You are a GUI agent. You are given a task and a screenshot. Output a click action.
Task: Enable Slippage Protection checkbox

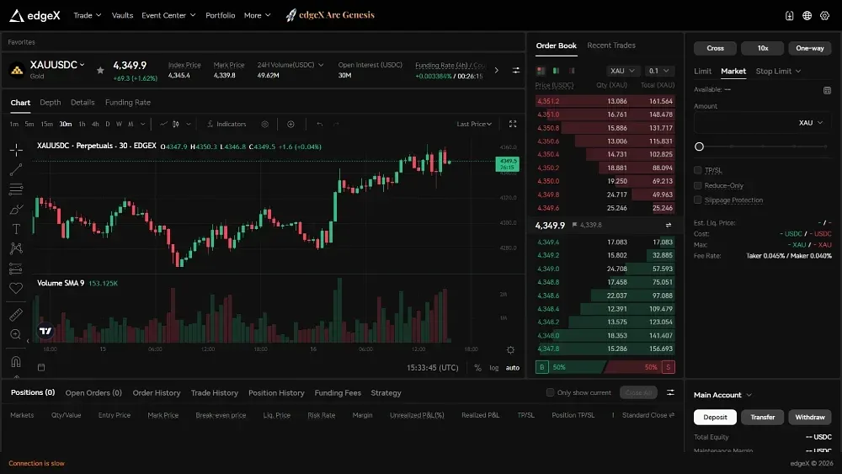coord(697,200)
